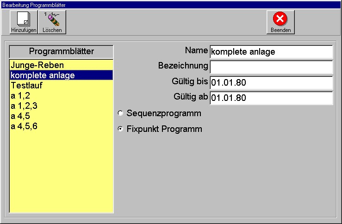Select the Fixpunkt Programm radio button
The width and height of the screenshot is (342, 224).
[121, 129]
